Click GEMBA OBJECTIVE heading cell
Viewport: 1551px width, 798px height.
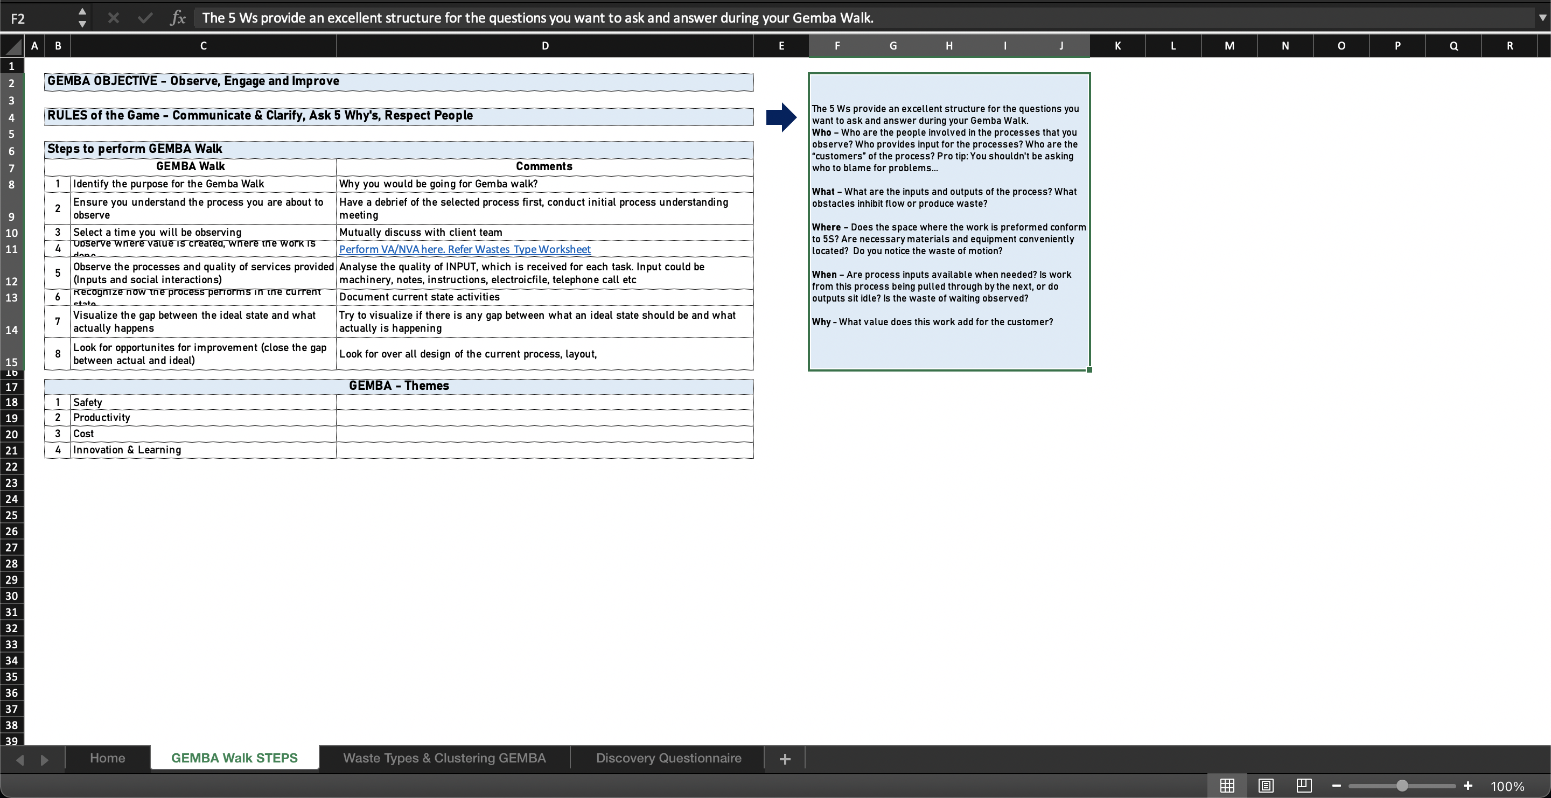[399, 82]
